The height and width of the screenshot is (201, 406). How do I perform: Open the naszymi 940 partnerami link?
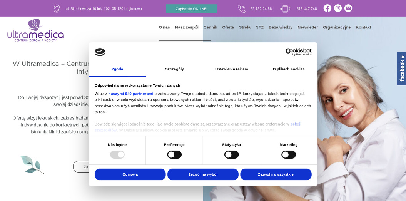[x=131, y=94]
